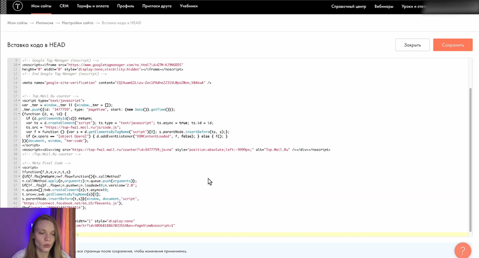Open the Справочный центр link
This screenshot has width=479, height=258.
[x=348, y=7]
